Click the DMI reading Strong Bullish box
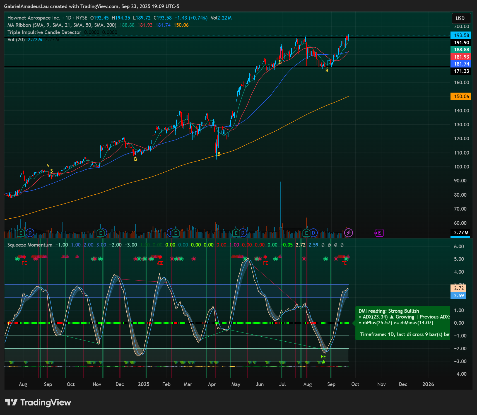 [x=403, y=323]
